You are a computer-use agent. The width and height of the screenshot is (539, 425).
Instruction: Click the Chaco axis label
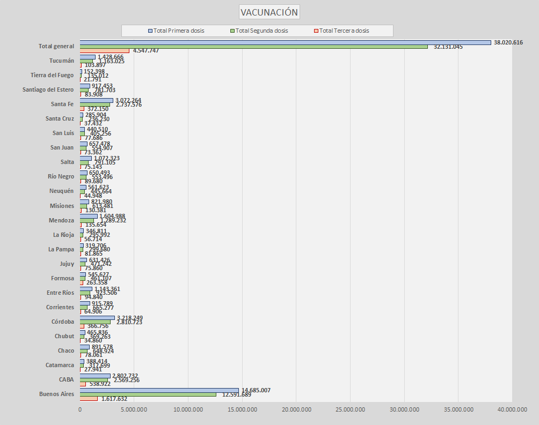65,351
